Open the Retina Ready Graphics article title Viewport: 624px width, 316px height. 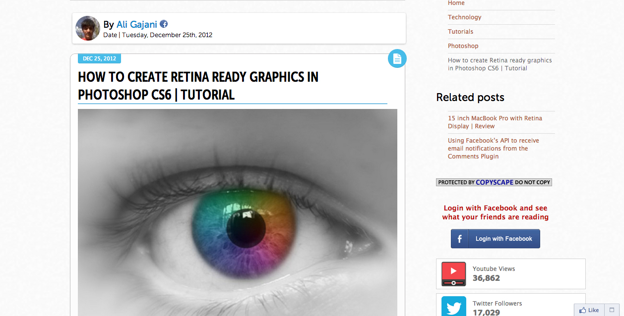pos(198,86)
